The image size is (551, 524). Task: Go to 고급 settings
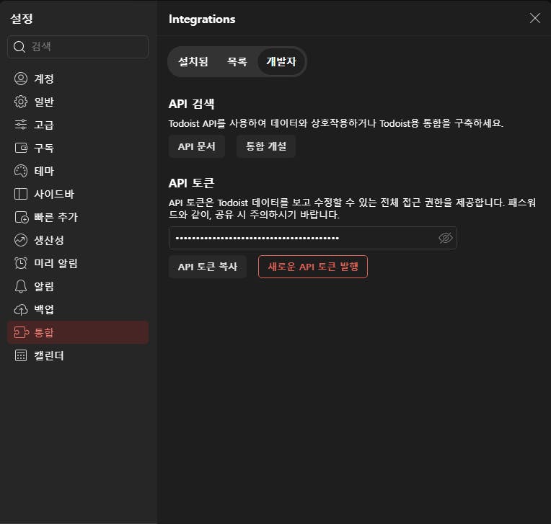[78, 125]
